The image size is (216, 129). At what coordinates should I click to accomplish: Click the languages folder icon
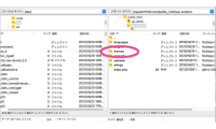point(111,42)
